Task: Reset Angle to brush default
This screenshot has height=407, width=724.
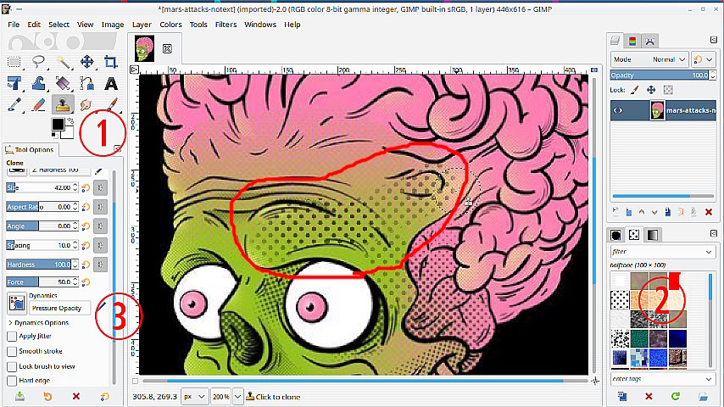Action: coord(86,226)
